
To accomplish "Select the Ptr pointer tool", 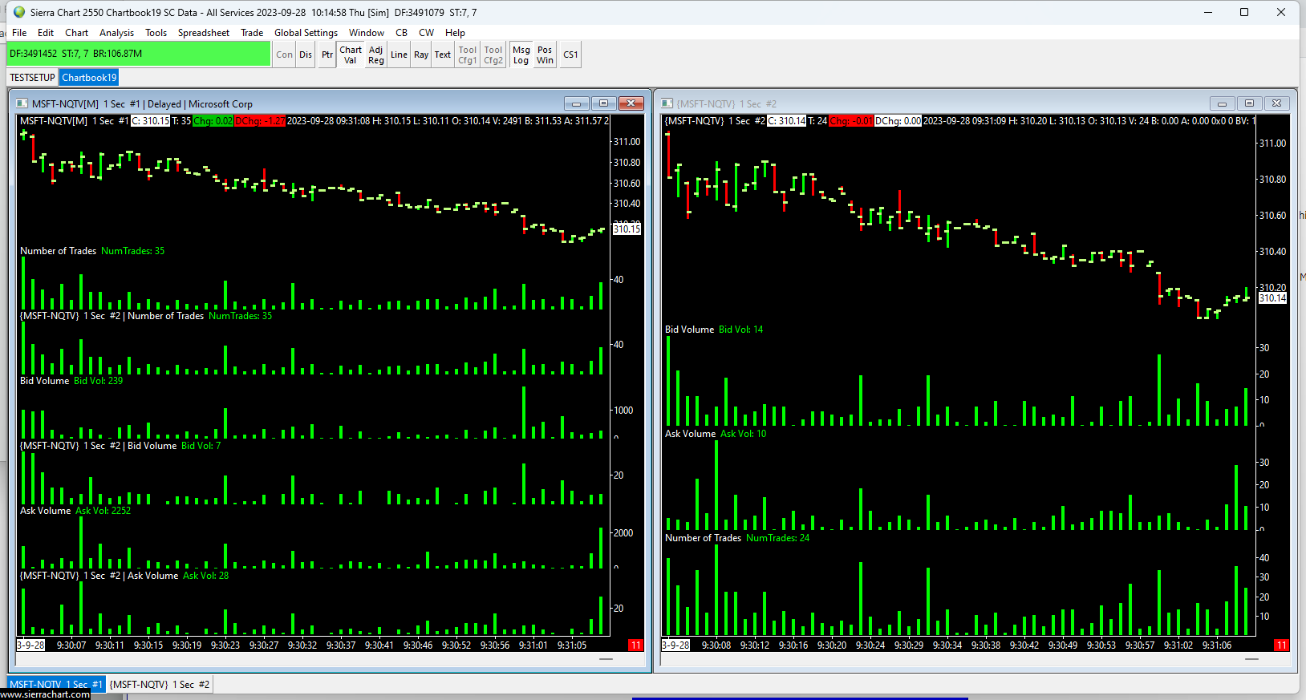I will pyautogui.click(x=327, y=55).
